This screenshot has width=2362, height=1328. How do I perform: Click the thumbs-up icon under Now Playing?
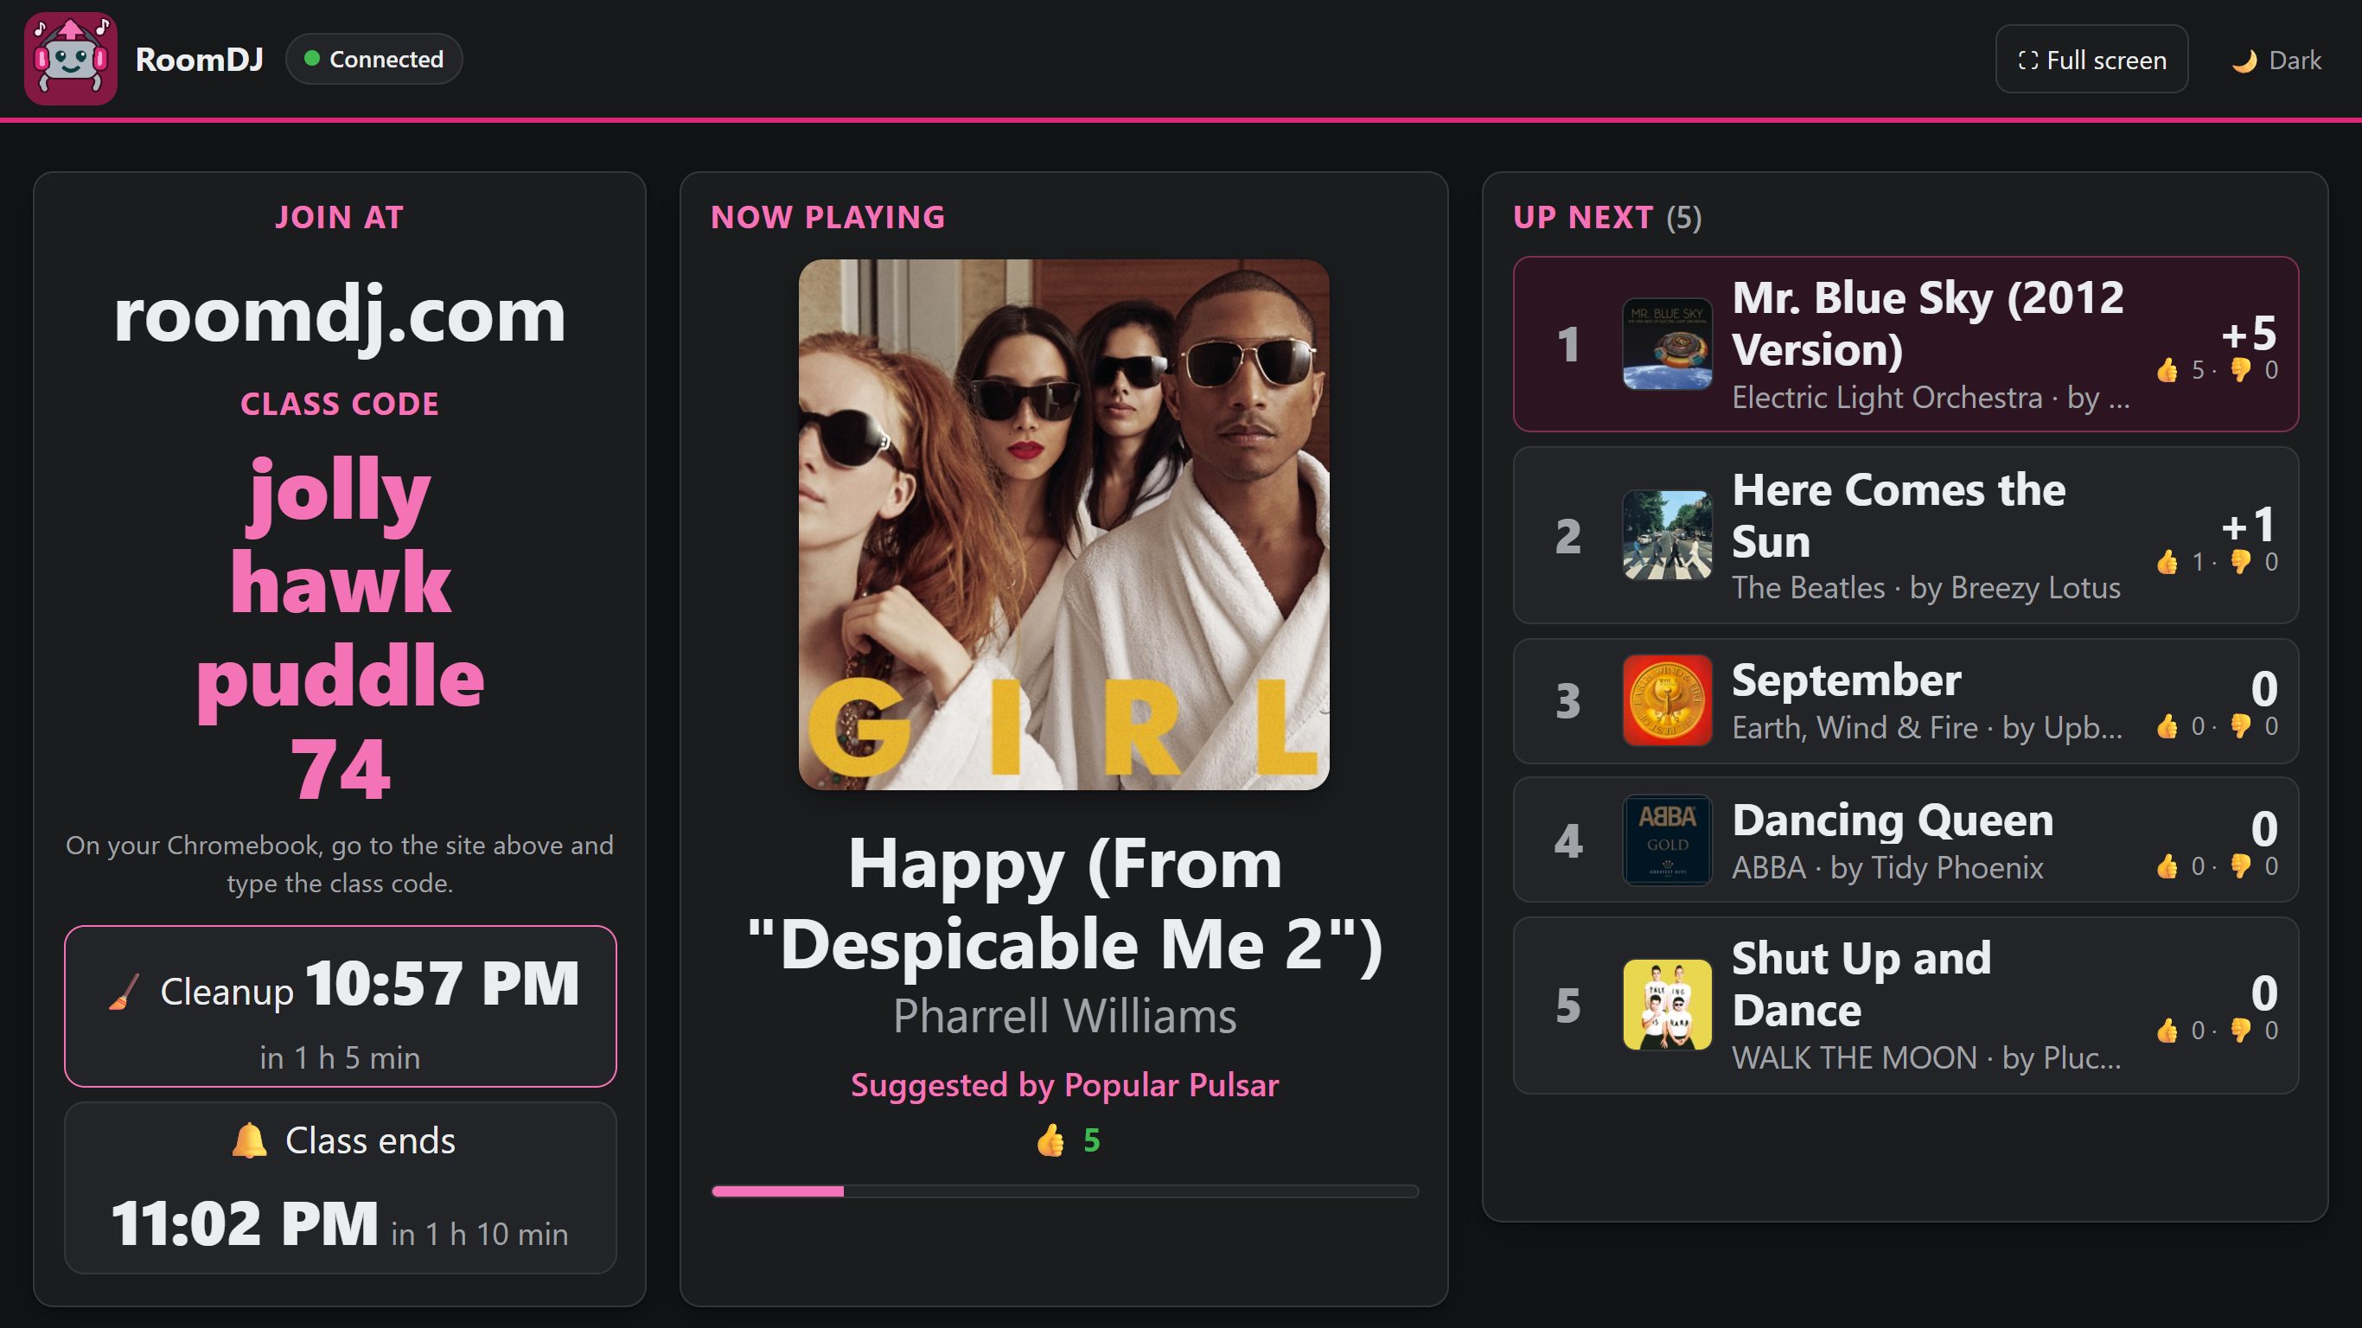[x=1050, y=1141]
